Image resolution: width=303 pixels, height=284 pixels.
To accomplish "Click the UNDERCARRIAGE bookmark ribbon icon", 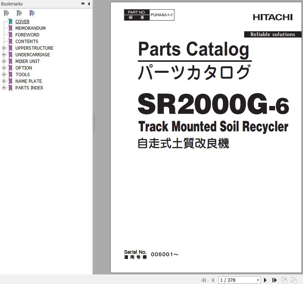I will 10,55.
